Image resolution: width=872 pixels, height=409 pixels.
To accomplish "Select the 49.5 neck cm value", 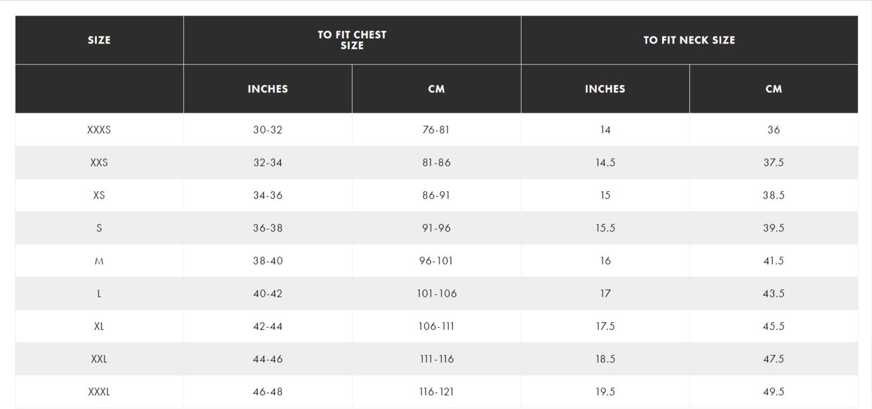I will (773, 392).
